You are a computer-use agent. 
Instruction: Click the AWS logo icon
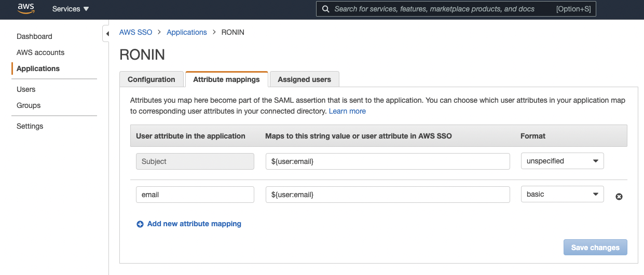[25, 9]
